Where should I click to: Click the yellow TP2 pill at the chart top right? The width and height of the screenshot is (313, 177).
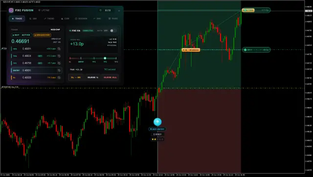pos(248,10)
